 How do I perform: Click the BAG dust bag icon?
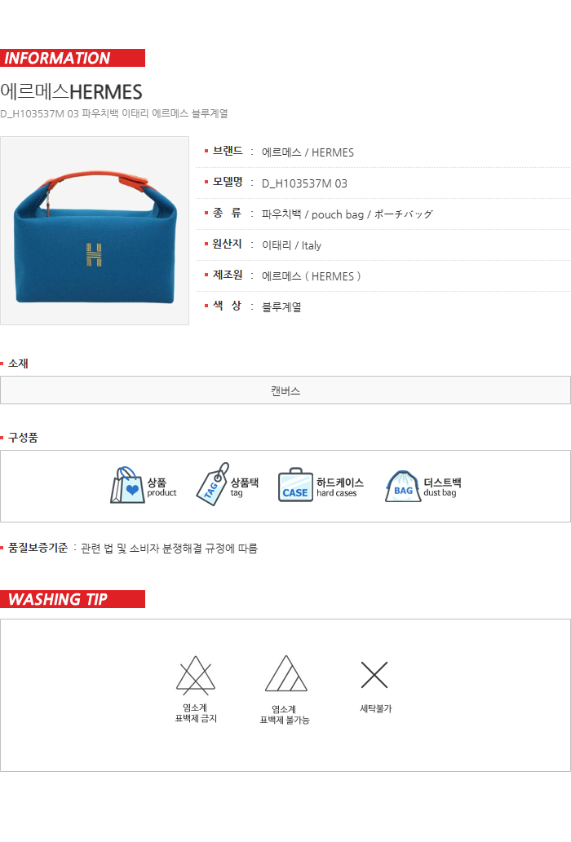tap(403, 487)
